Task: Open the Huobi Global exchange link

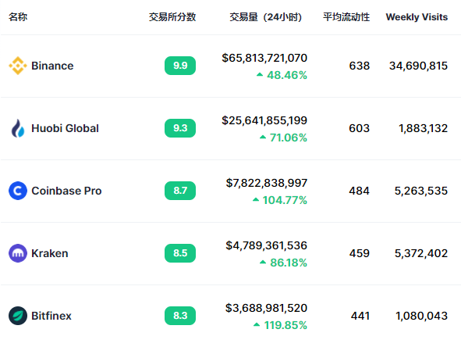Action: pos(65,128)
